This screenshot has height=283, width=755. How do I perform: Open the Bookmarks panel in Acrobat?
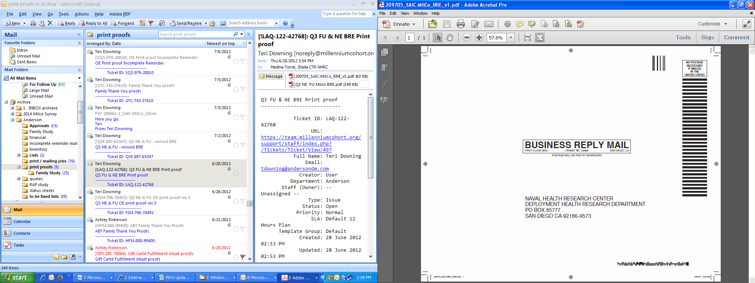385,68
